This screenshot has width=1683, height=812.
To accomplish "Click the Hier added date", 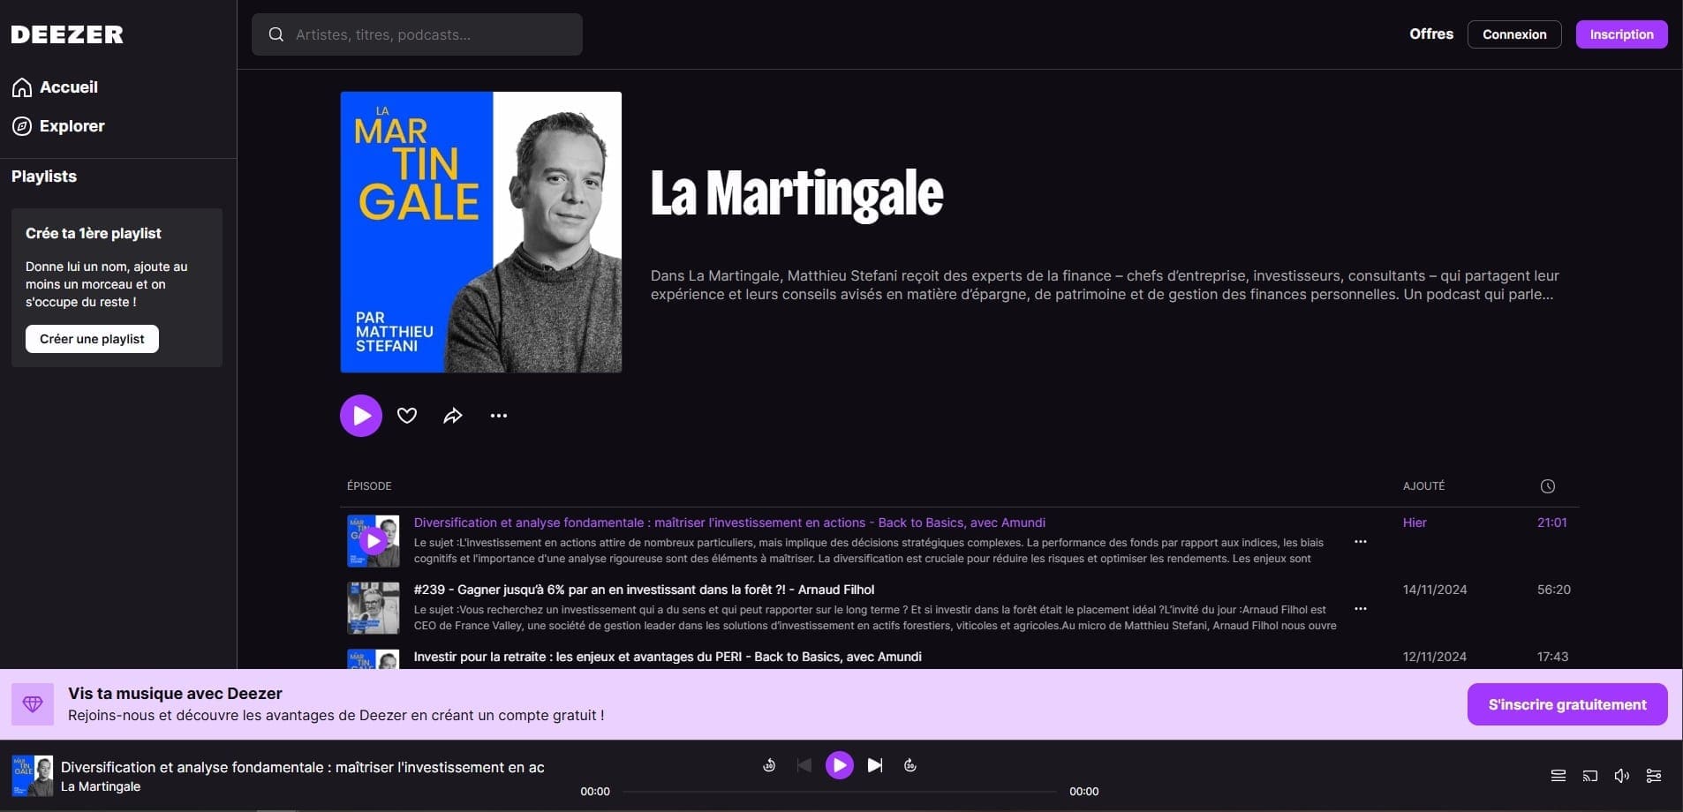I will coord(1415,523).
